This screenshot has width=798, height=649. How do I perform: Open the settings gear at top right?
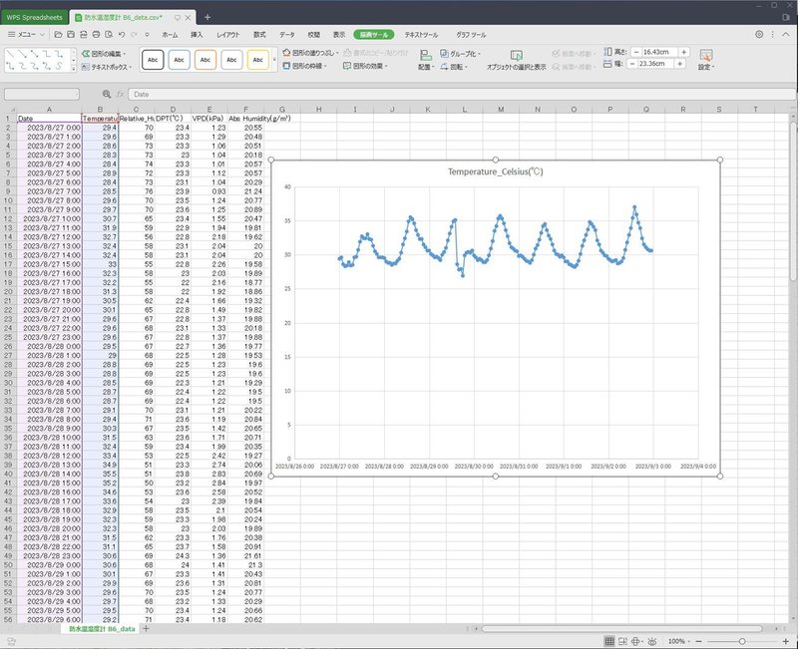[x=759, y=34]
